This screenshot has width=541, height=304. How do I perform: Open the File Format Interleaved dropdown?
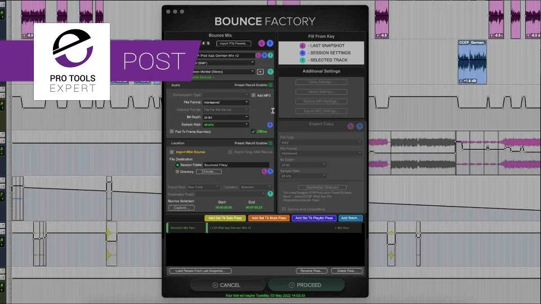225,102
